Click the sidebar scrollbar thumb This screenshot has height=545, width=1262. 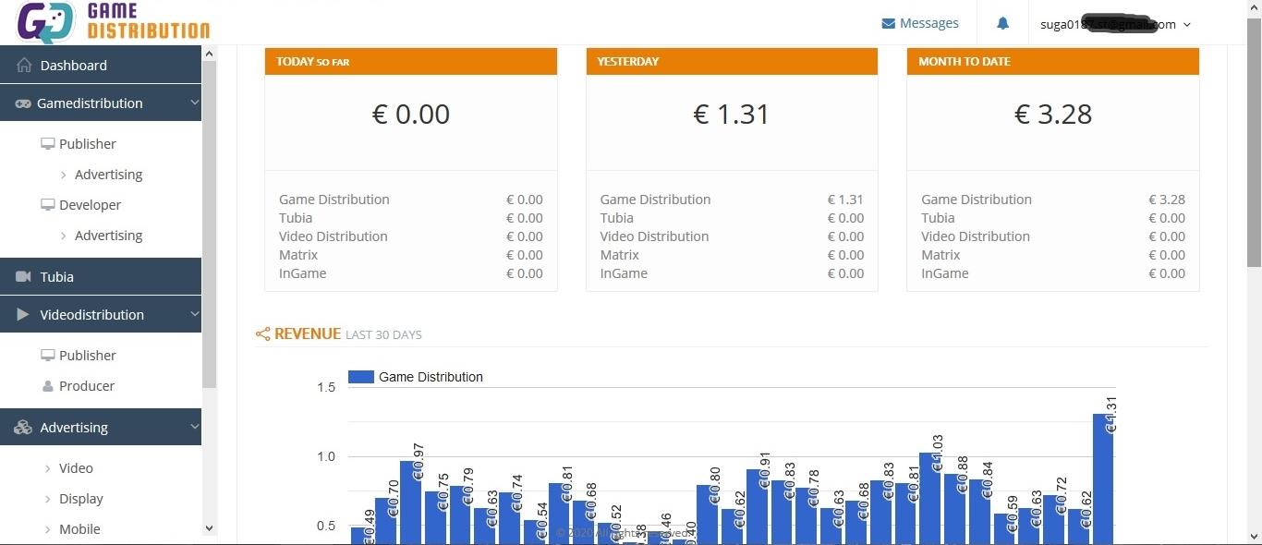tap(209, 224)
